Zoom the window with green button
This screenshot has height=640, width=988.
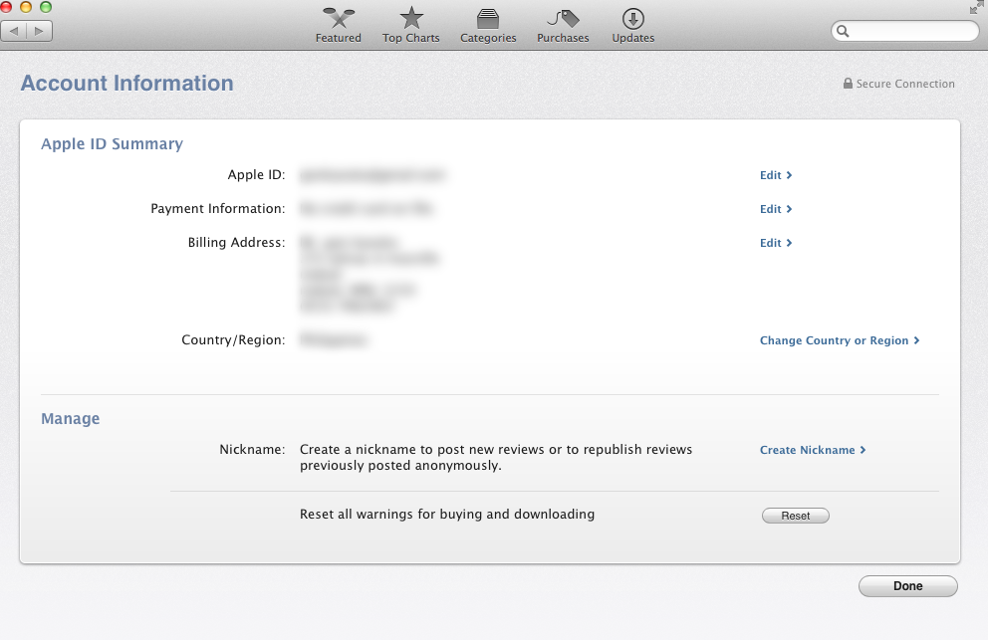point(46,7)
